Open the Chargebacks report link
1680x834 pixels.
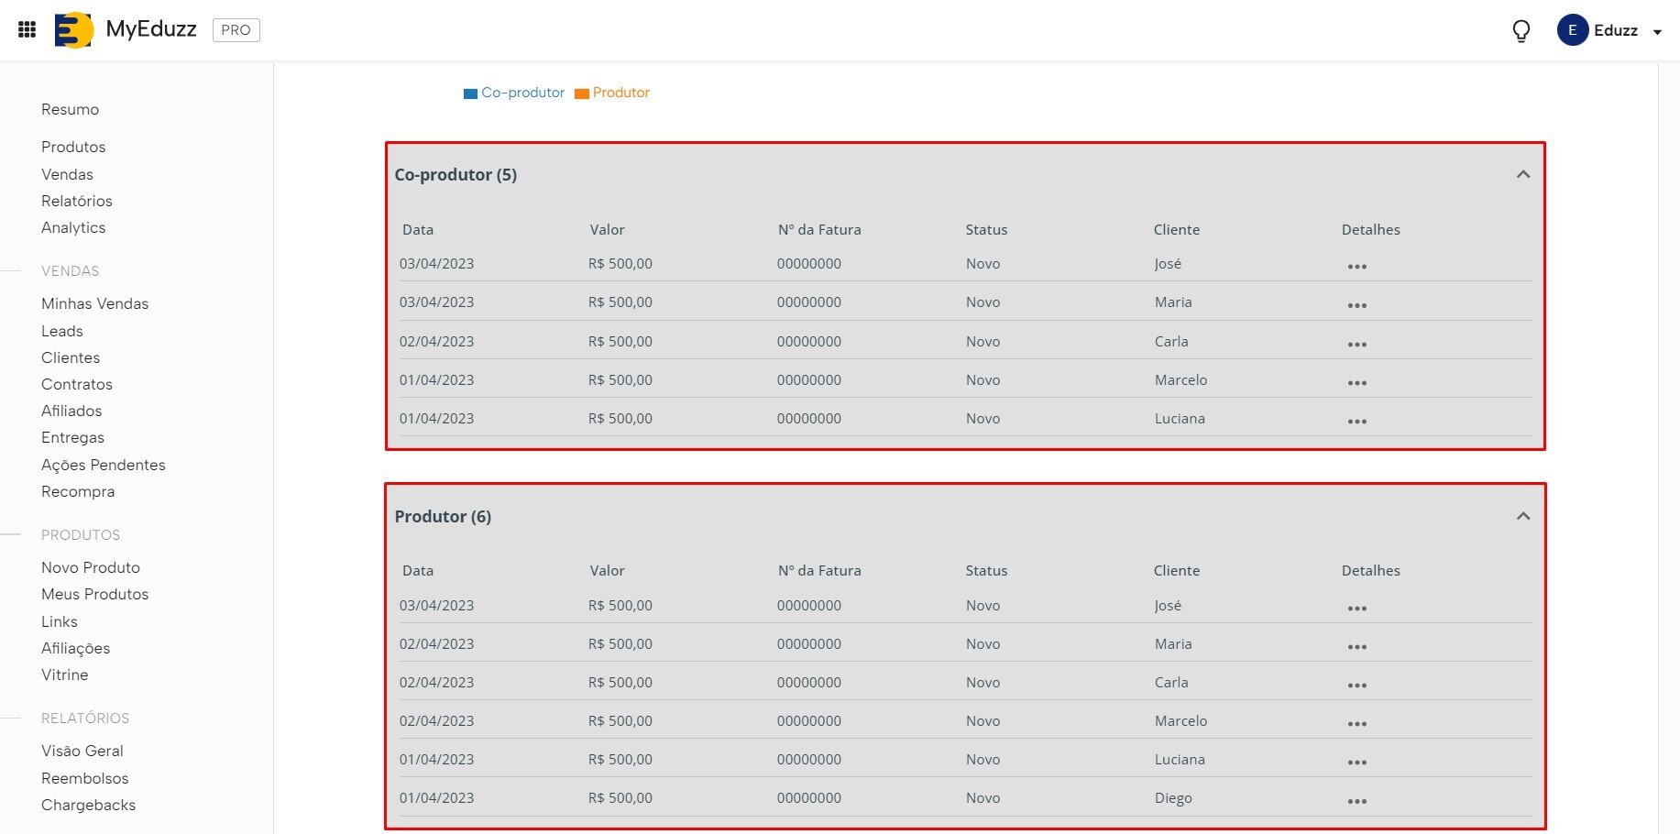(88, 805)
